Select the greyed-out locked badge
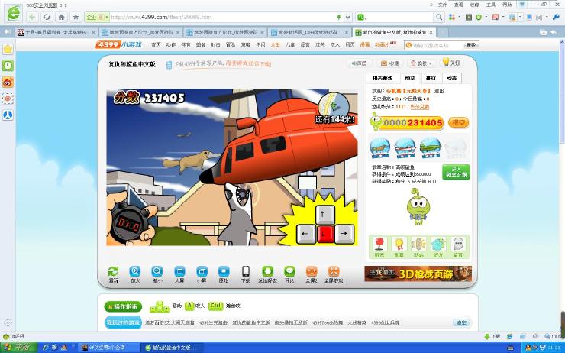565x353 pixels. (456, 147)
